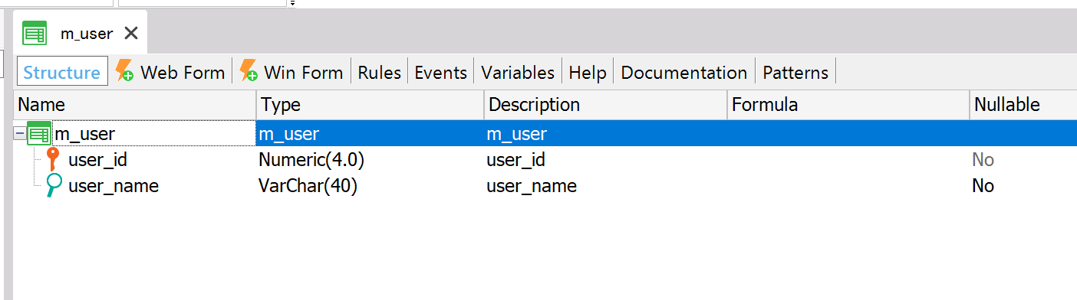Open the Events tab
This screenshot has width=1077, height=300.
(x=441, y=73)
